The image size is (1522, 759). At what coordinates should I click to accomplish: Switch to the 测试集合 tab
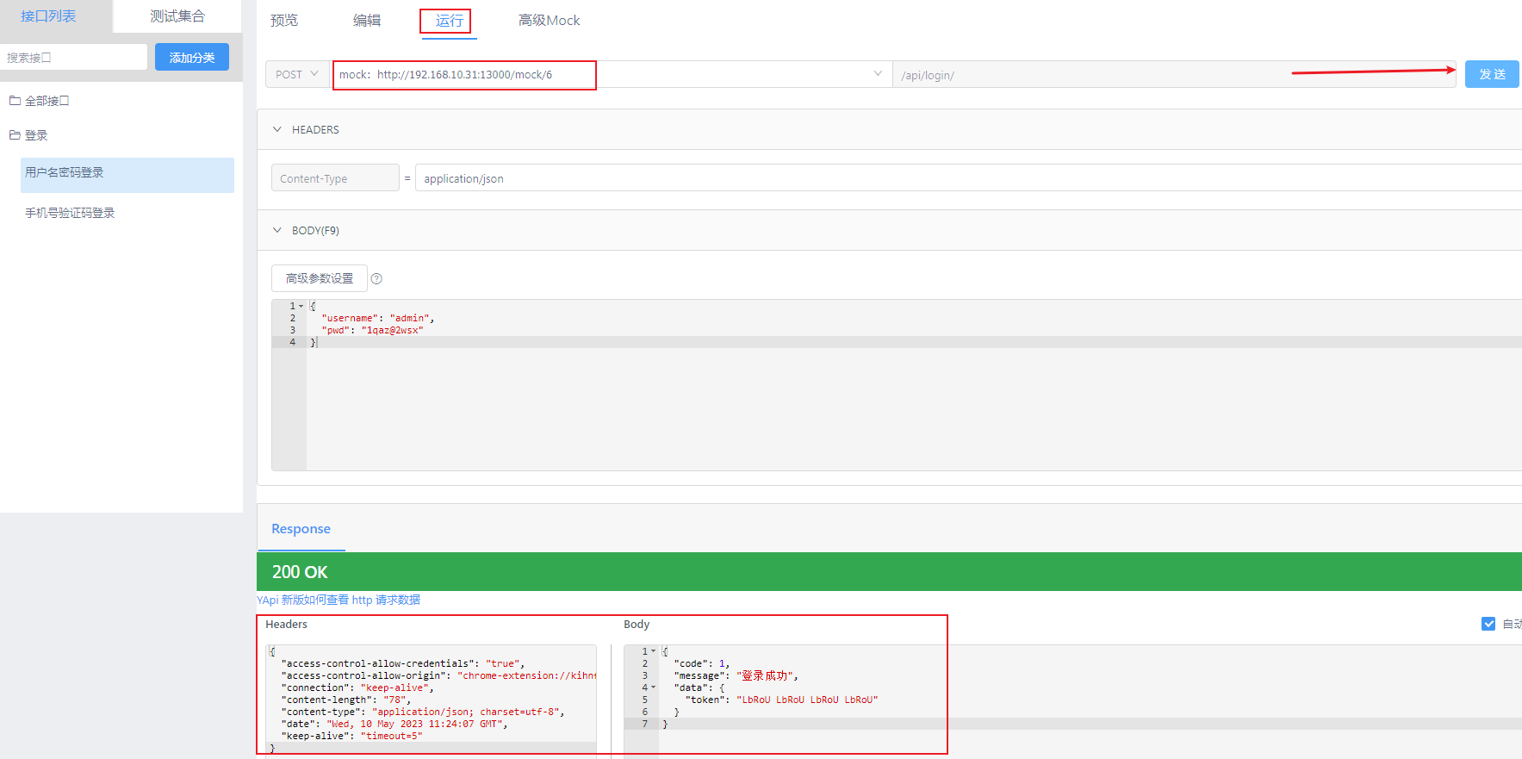tap(177, 16)
